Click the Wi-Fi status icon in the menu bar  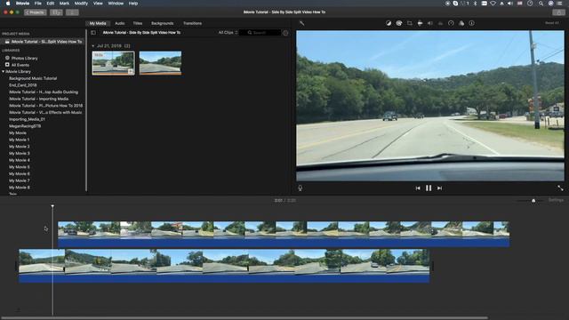click(x=493, y=4)
